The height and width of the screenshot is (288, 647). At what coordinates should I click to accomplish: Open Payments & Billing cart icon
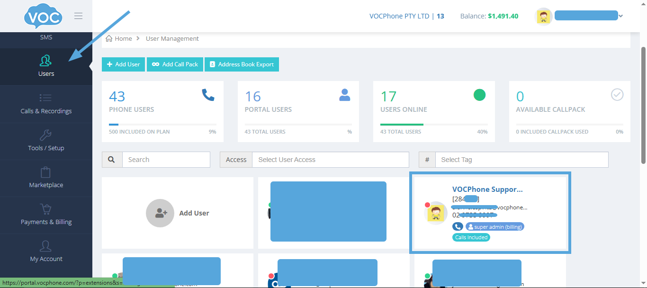point(46,209)
